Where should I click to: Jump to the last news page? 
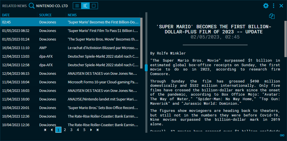98,130
